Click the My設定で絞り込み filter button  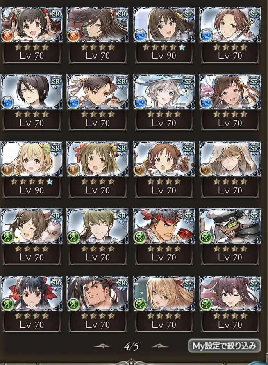click(224, 346)
